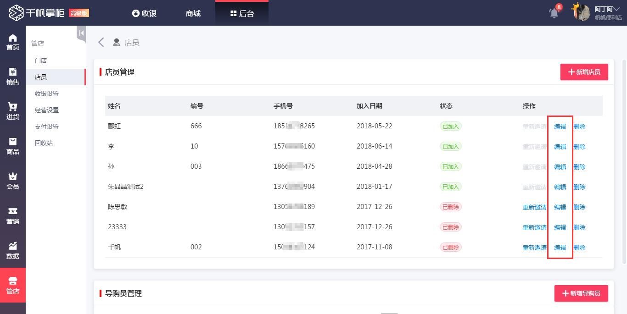
Task: Switch to the 商城 tab
Action: pyautogui.click(x=192, y=13)
